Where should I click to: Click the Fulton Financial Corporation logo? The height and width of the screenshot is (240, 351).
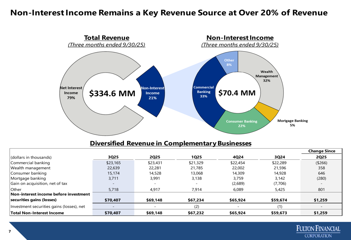click(x=318, y=231)
